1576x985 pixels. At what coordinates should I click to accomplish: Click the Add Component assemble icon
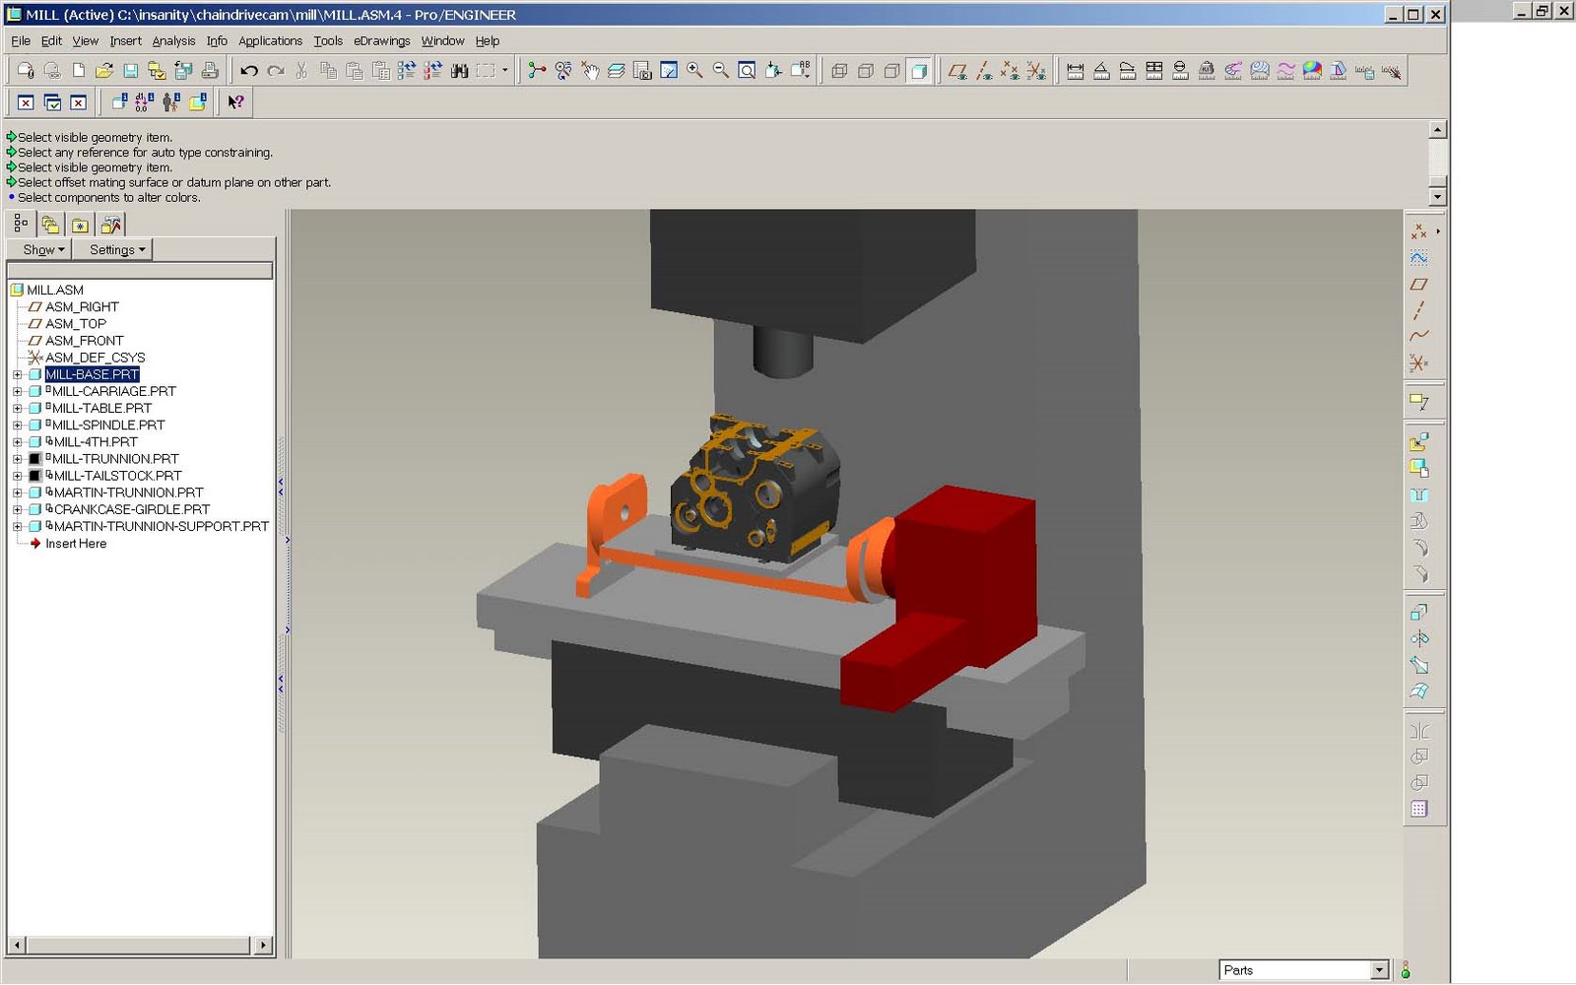point(1418,442)
